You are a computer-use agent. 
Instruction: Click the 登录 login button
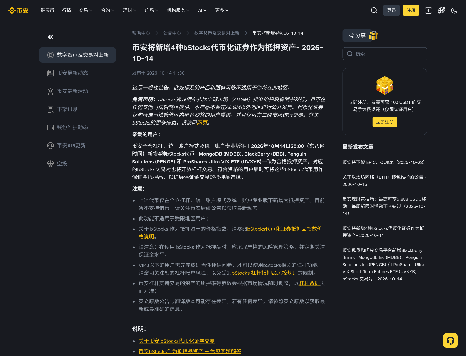tap(391, 10)
